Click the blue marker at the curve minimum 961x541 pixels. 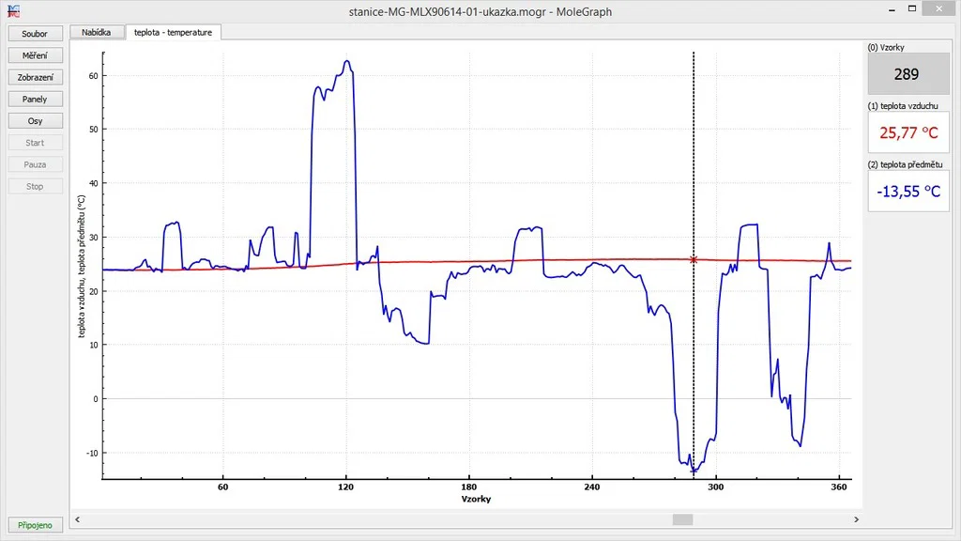[694, 471]
